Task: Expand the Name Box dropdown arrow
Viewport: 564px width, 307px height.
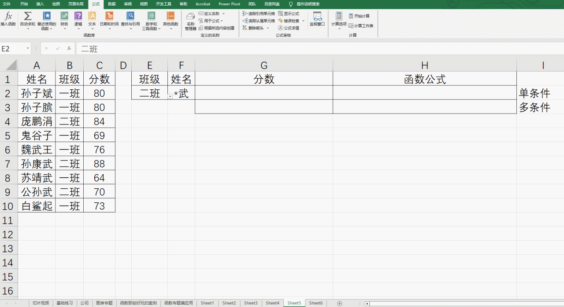Action: tap(28, 49)
